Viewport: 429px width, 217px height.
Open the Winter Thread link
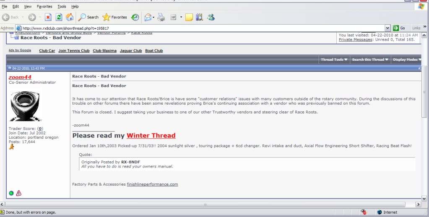[x=151, y=136]
